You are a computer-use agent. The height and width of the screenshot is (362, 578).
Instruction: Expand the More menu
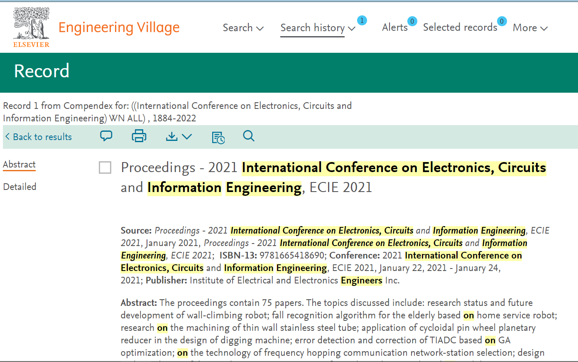(530, 28)
